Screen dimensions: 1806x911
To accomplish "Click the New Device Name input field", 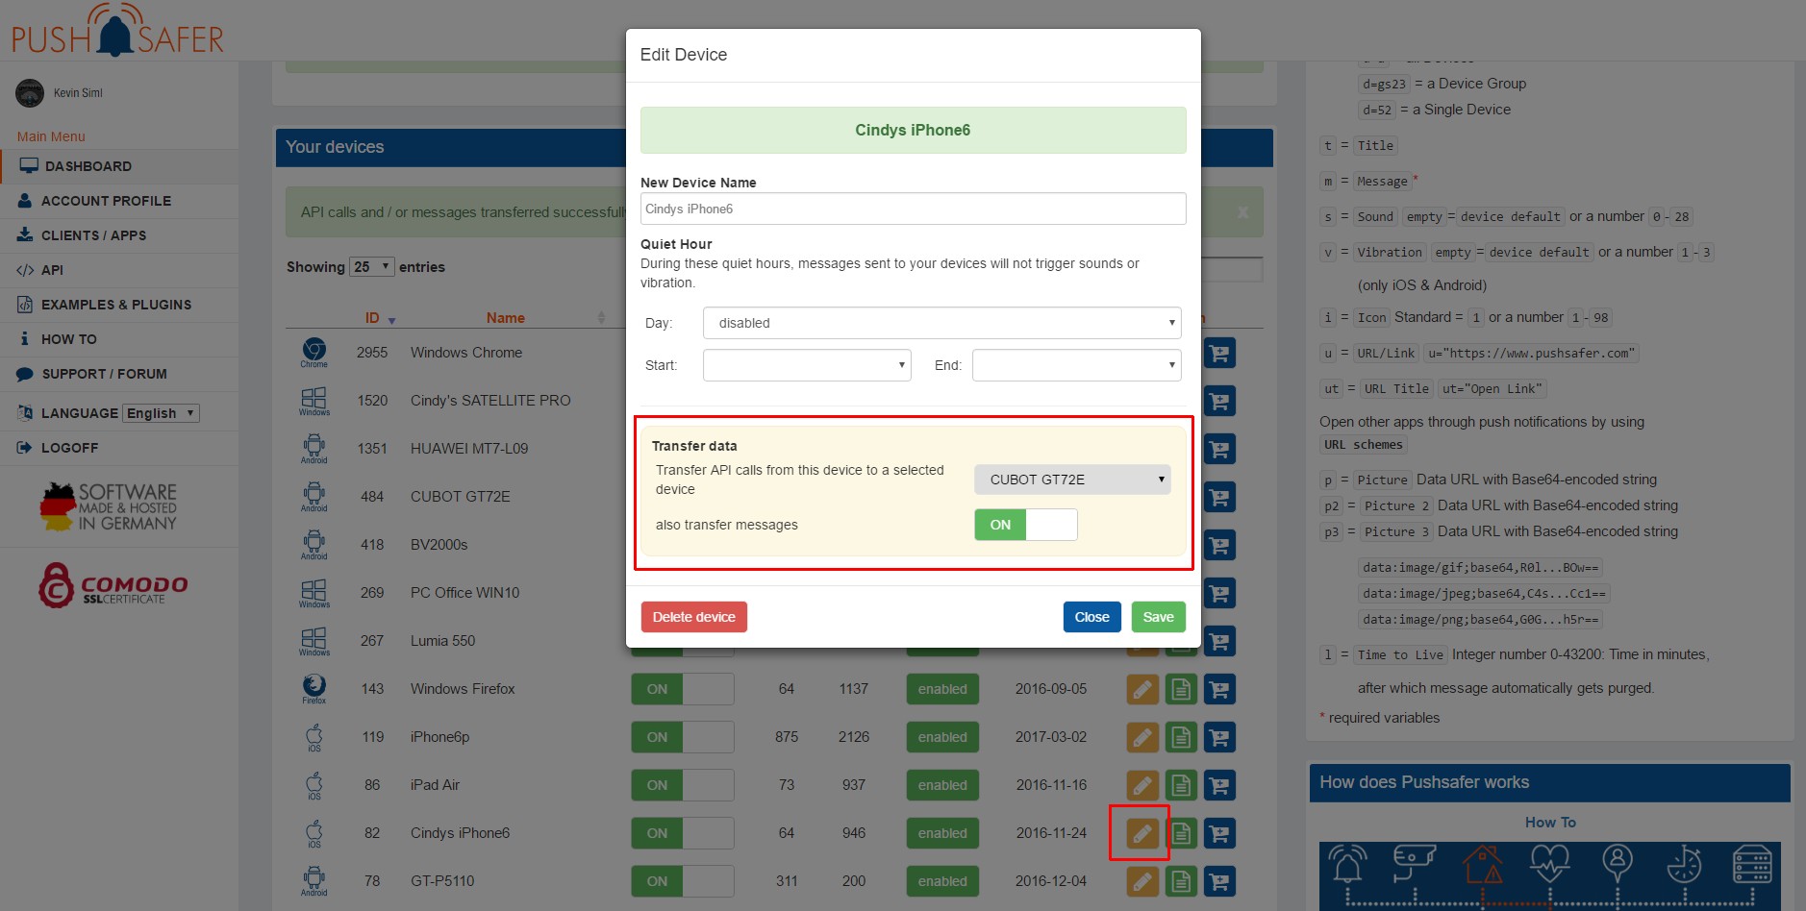I will 913,209.
